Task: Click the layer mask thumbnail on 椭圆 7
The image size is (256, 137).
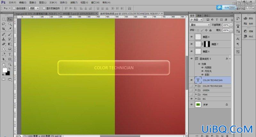Action: (x=207, y=44)
